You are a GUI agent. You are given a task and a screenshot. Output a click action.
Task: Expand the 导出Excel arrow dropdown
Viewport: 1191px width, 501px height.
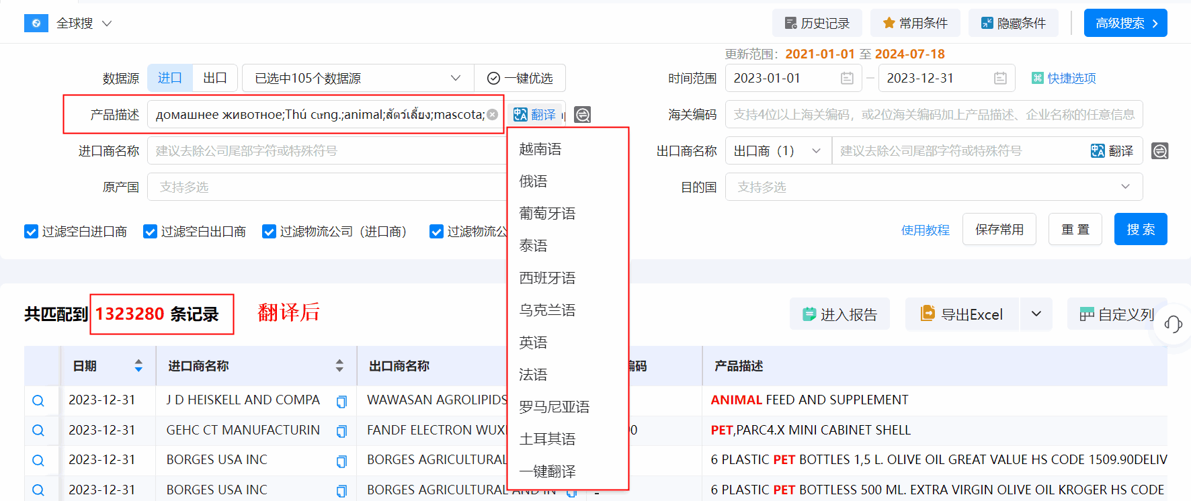1036,314
